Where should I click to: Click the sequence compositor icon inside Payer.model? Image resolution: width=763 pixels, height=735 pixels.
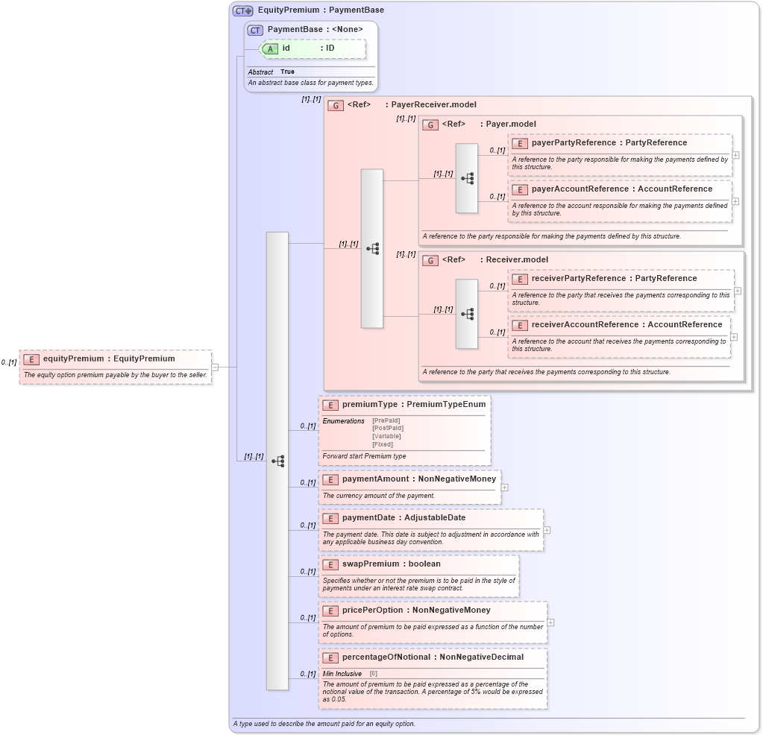(x=468, y=177)
